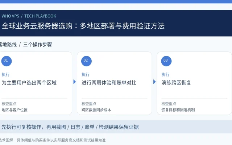Click the step title 进行两周体验和账单对比
Screen dimensions: 232x145
(109, 83)
